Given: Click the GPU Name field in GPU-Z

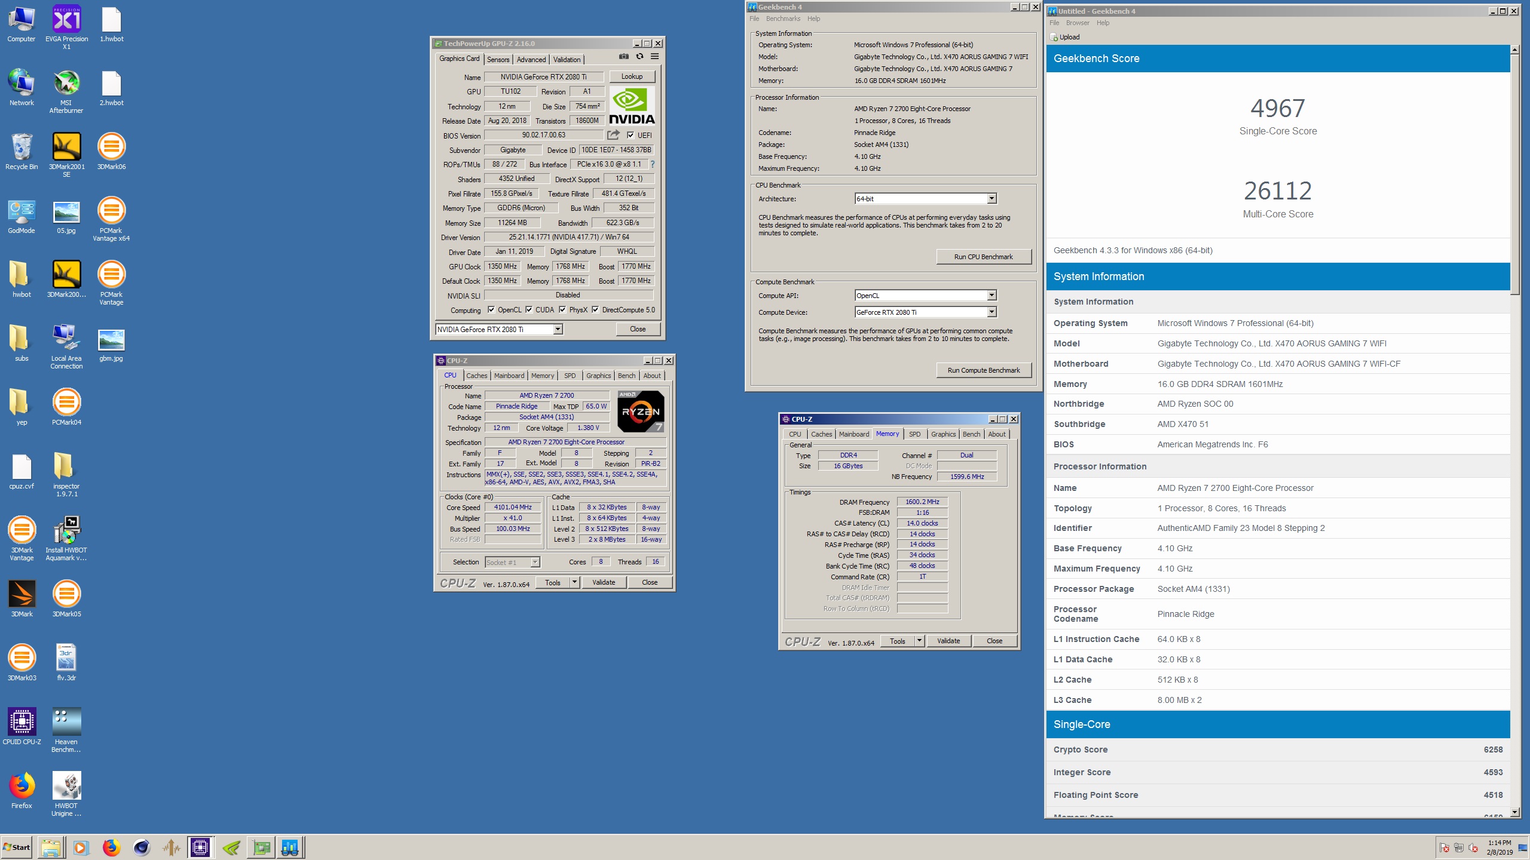Looking at the screenshot, I should coord(544,76).
